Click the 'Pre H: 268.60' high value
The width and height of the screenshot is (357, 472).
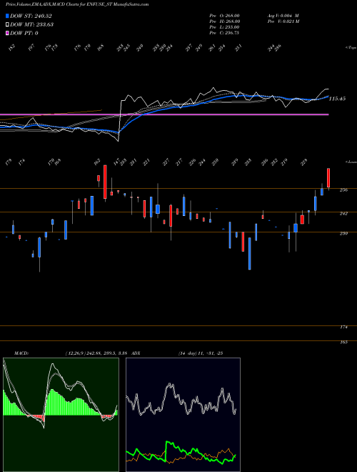coord(224,21)
